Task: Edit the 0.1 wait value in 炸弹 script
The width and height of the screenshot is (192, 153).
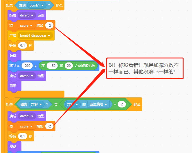Action: [x=23, y=136]
